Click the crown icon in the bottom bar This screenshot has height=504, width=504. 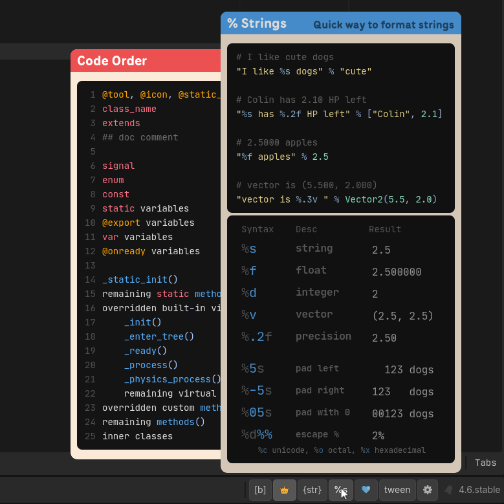285,490
